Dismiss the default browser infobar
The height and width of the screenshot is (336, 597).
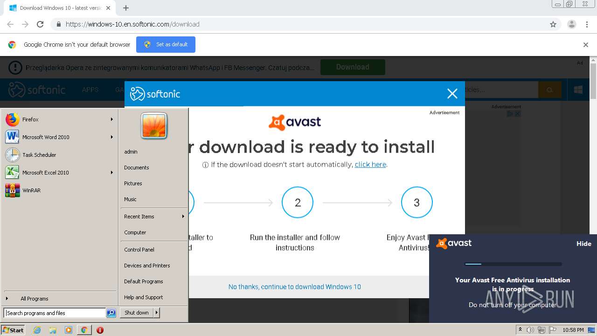(586, 45)
